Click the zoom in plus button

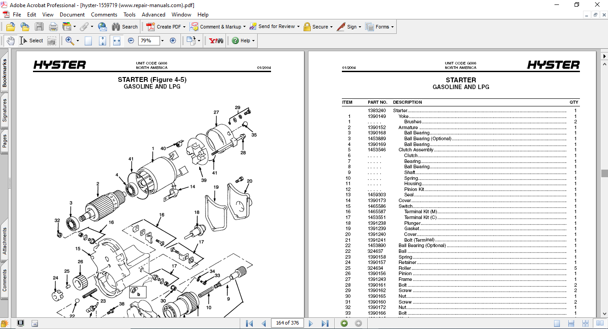click(x=173, y=41)
